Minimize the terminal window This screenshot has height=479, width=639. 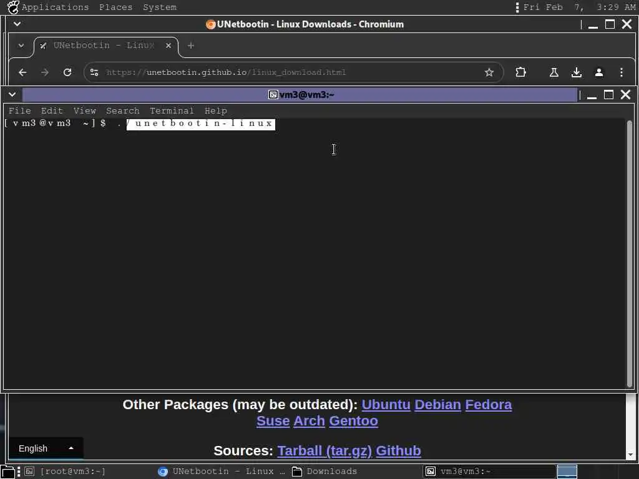pyautogui.click(x=592, y=95)
